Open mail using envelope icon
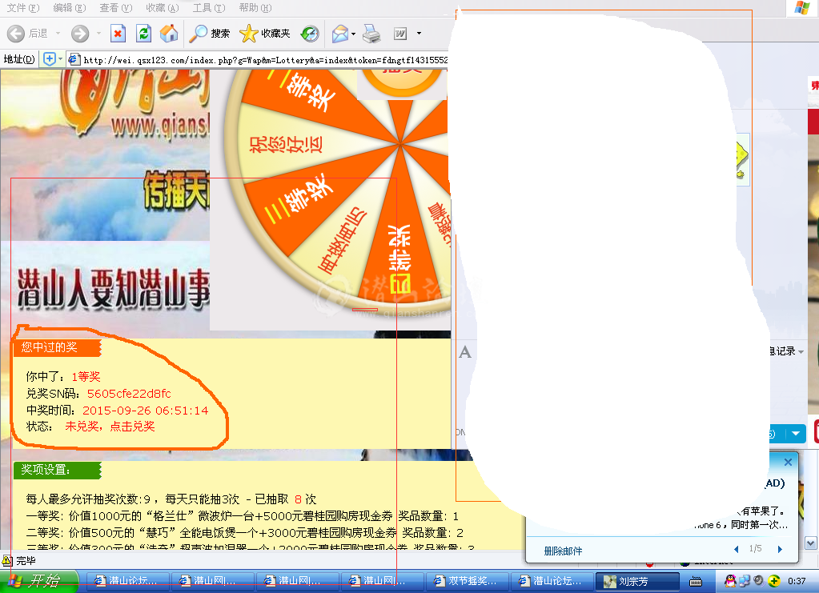Viewport: 819px width, 593px height. (339, 33)
